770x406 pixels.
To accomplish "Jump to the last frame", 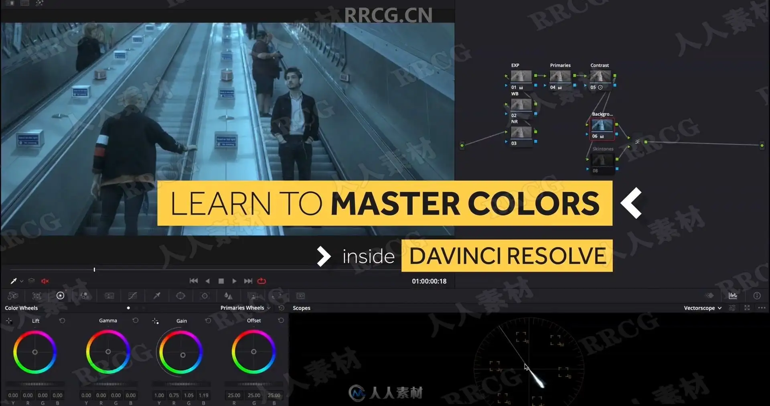I will tap(248, 281).
